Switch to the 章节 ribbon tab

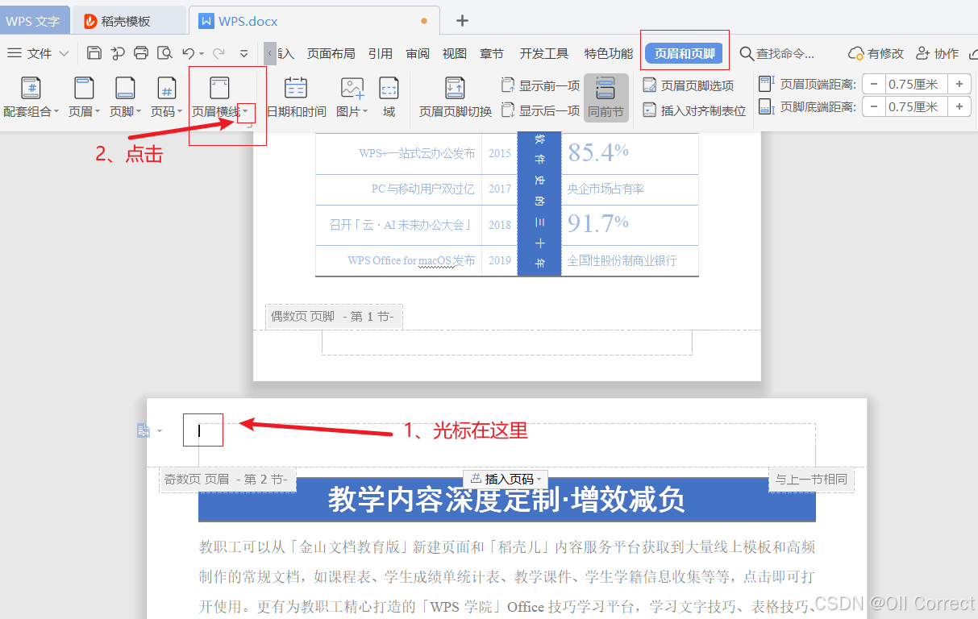[x=492, y=53]
